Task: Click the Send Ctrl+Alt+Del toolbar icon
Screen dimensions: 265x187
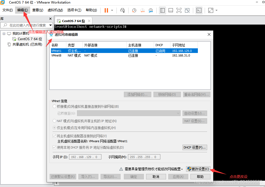Action: [122, 10]
